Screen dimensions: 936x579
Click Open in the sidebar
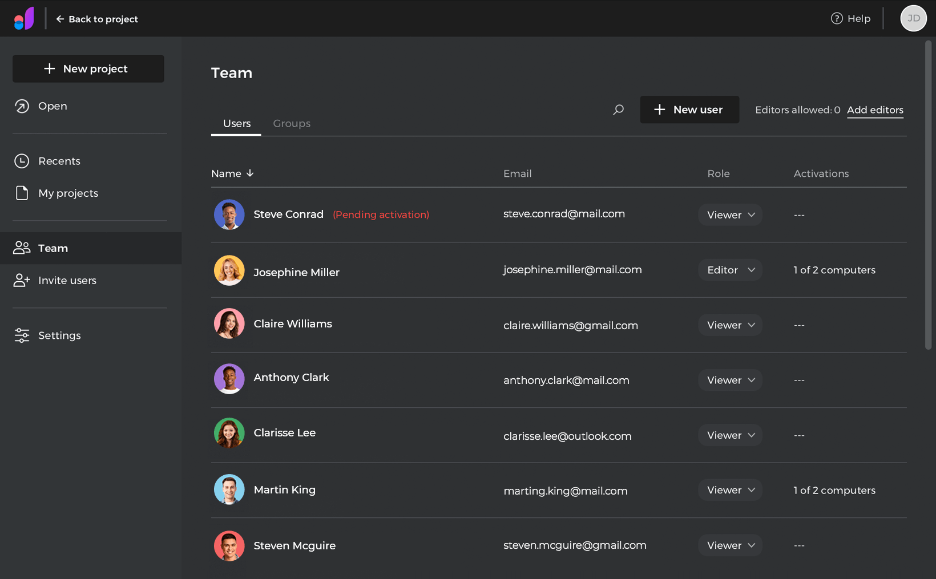click(x=91, y=106)
